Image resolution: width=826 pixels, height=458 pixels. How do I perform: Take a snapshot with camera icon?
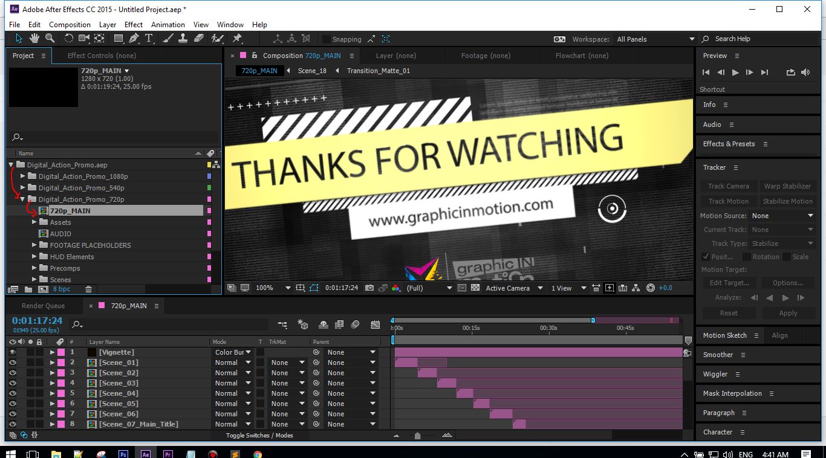tap(369, 288)
